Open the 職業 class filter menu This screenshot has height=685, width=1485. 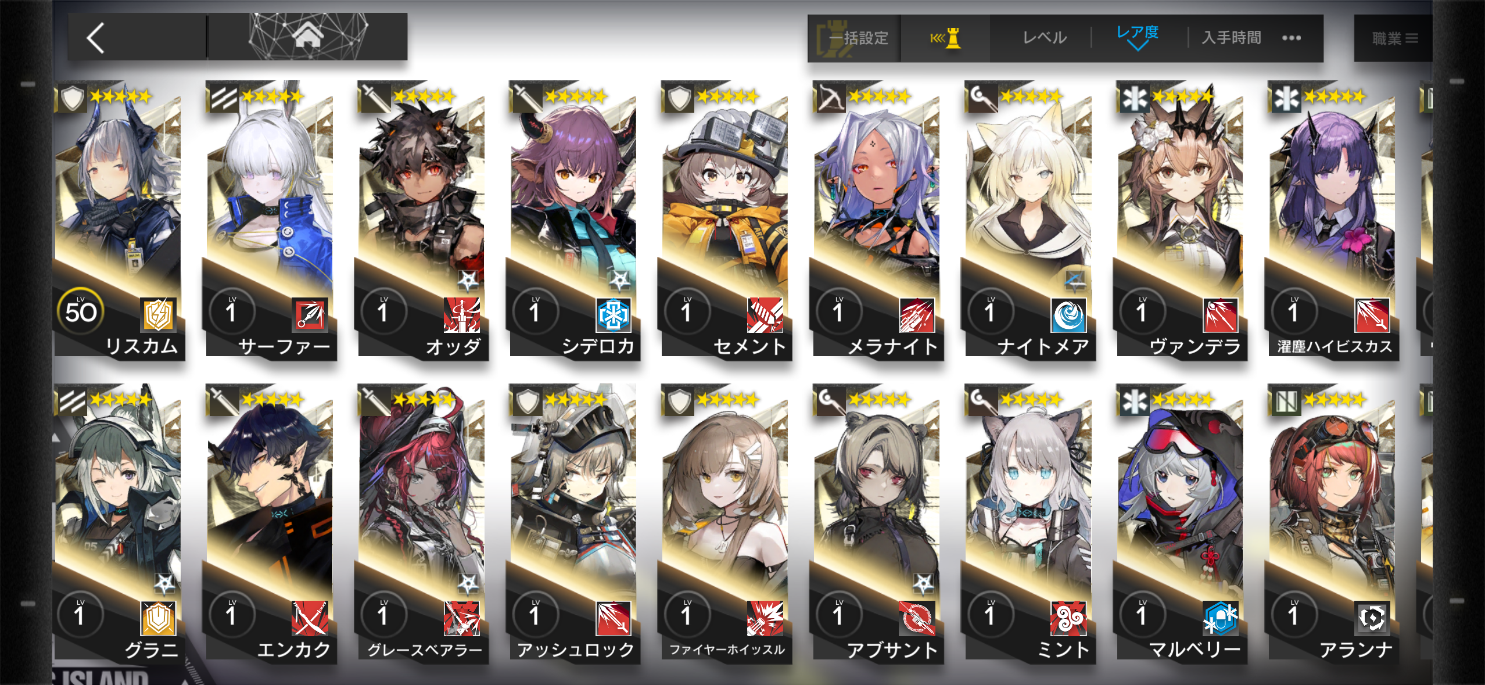tap(1394, 38)
